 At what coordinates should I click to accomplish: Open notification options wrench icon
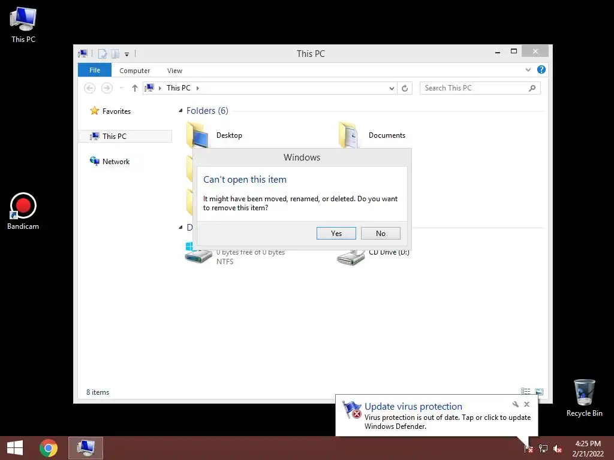pyautogui.click(x=515, y=404)
